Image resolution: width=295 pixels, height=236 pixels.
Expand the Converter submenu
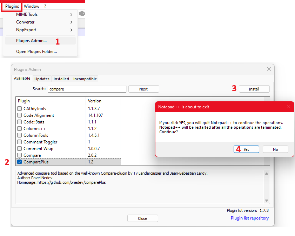coord(40,22)
